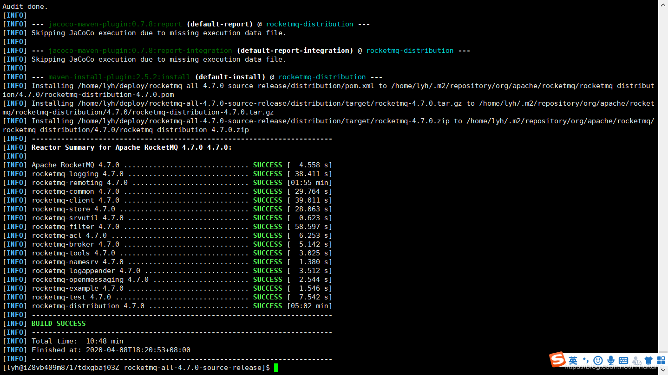Screen dimensions: 668x375
Task: Click "Finished at: 2020-04-08T18:20:53+08:00" line
Action: pyautogui.click(x=111, y=350)
